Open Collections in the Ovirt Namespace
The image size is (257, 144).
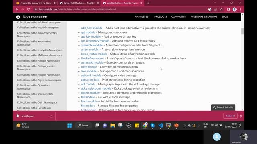point(37,102)
